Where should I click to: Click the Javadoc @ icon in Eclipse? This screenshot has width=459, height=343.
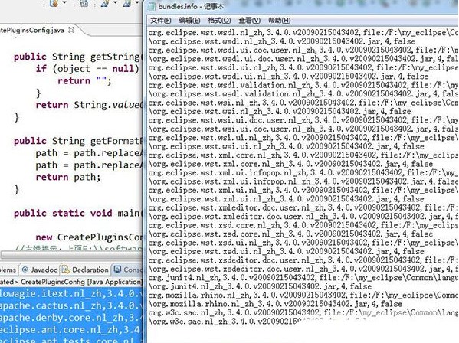point(25,269)
